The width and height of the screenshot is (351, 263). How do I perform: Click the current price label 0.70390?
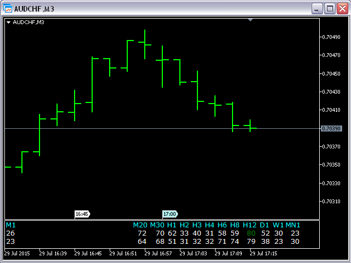coord(331,129)
